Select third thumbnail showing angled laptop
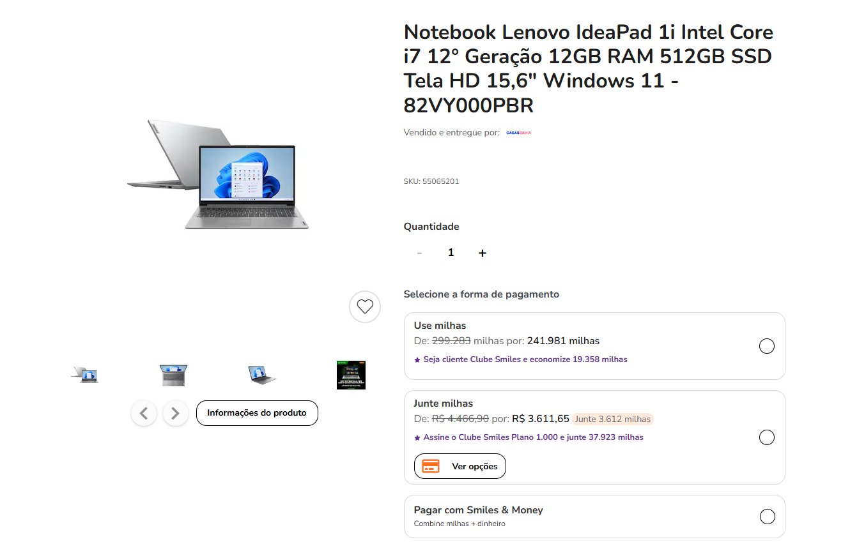 coord(262,375)
